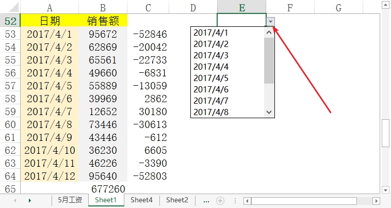Go to next sheet with green arrow
Viewport: 391px width, 208px height.
(30, 201)
